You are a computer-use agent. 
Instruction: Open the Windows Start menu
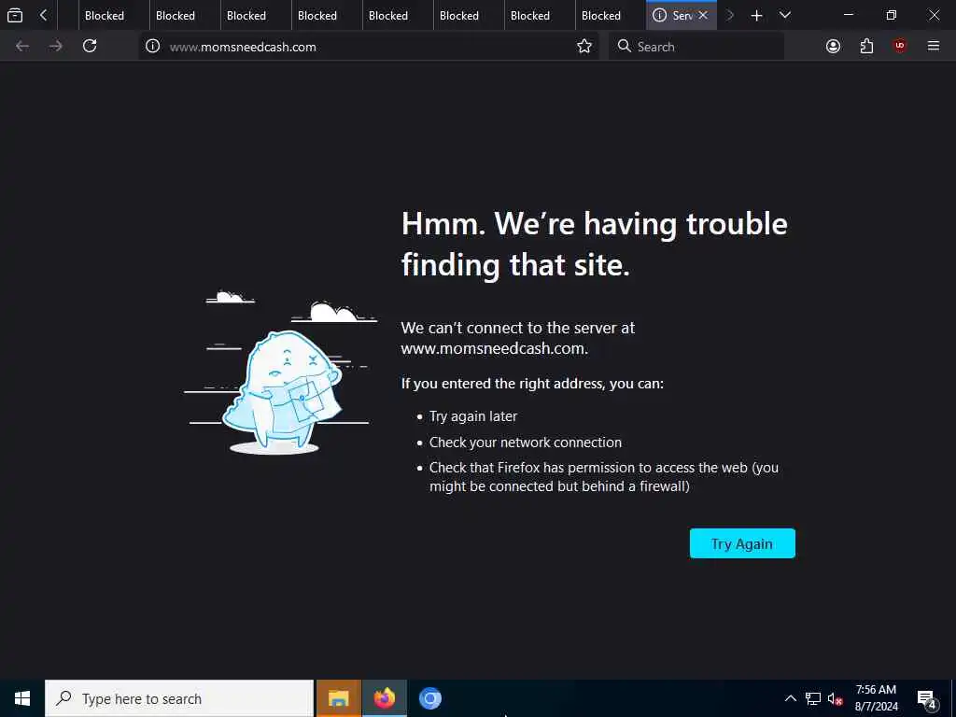(22, 698)
